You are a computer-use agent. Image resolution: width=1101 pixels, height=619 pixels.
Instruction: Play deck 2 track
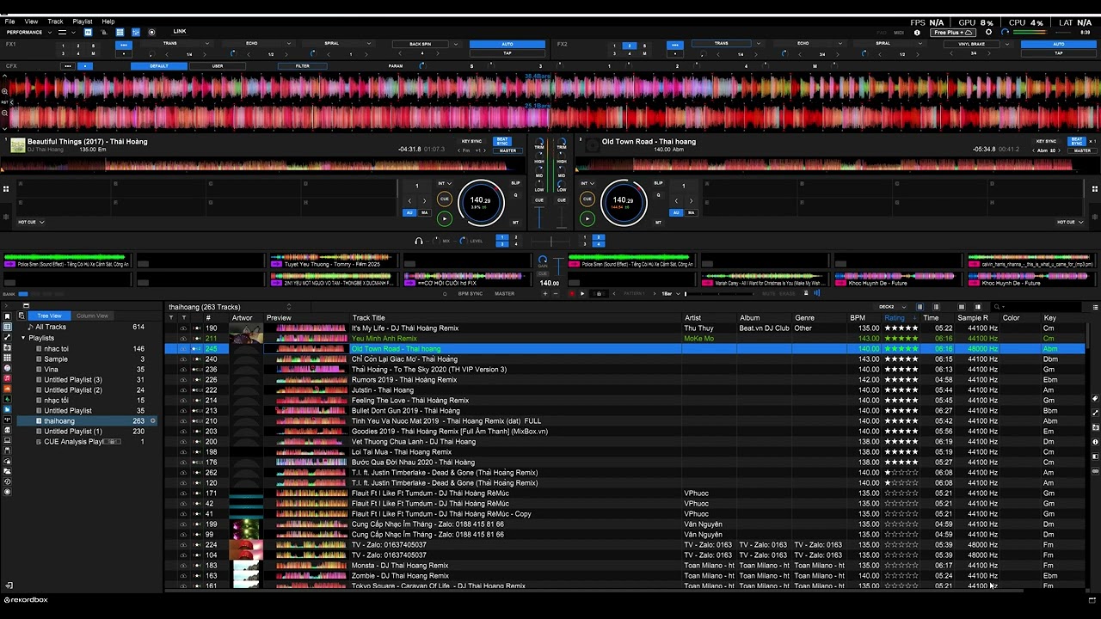[587, 218]
